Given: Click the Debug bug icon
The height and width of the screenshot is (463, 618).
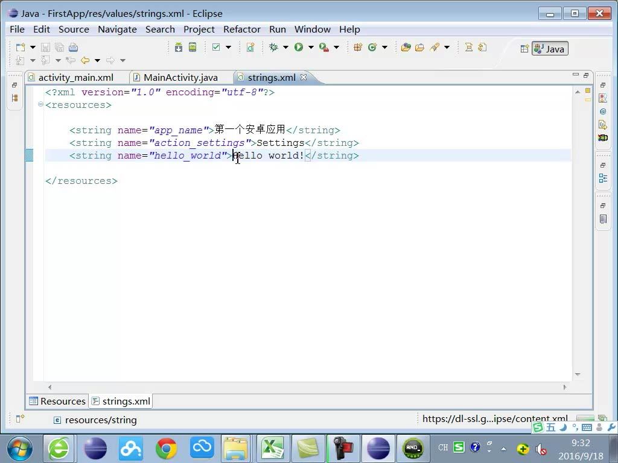Looking at the screenshot, I should click(273, 47).
